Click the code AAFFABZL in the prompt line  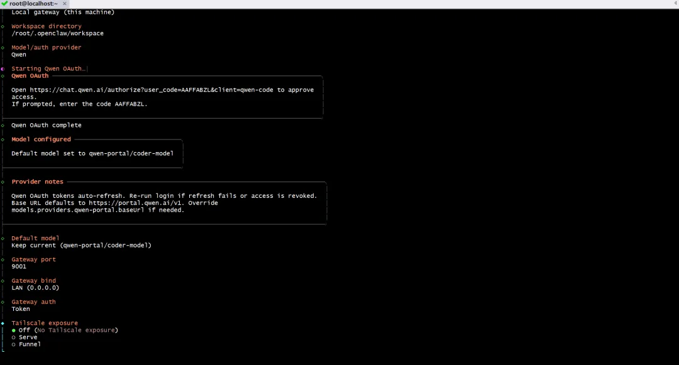[131, 104]
